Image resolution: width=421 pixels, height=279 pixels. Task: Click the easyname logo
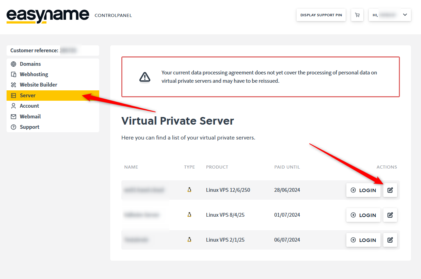48,16
